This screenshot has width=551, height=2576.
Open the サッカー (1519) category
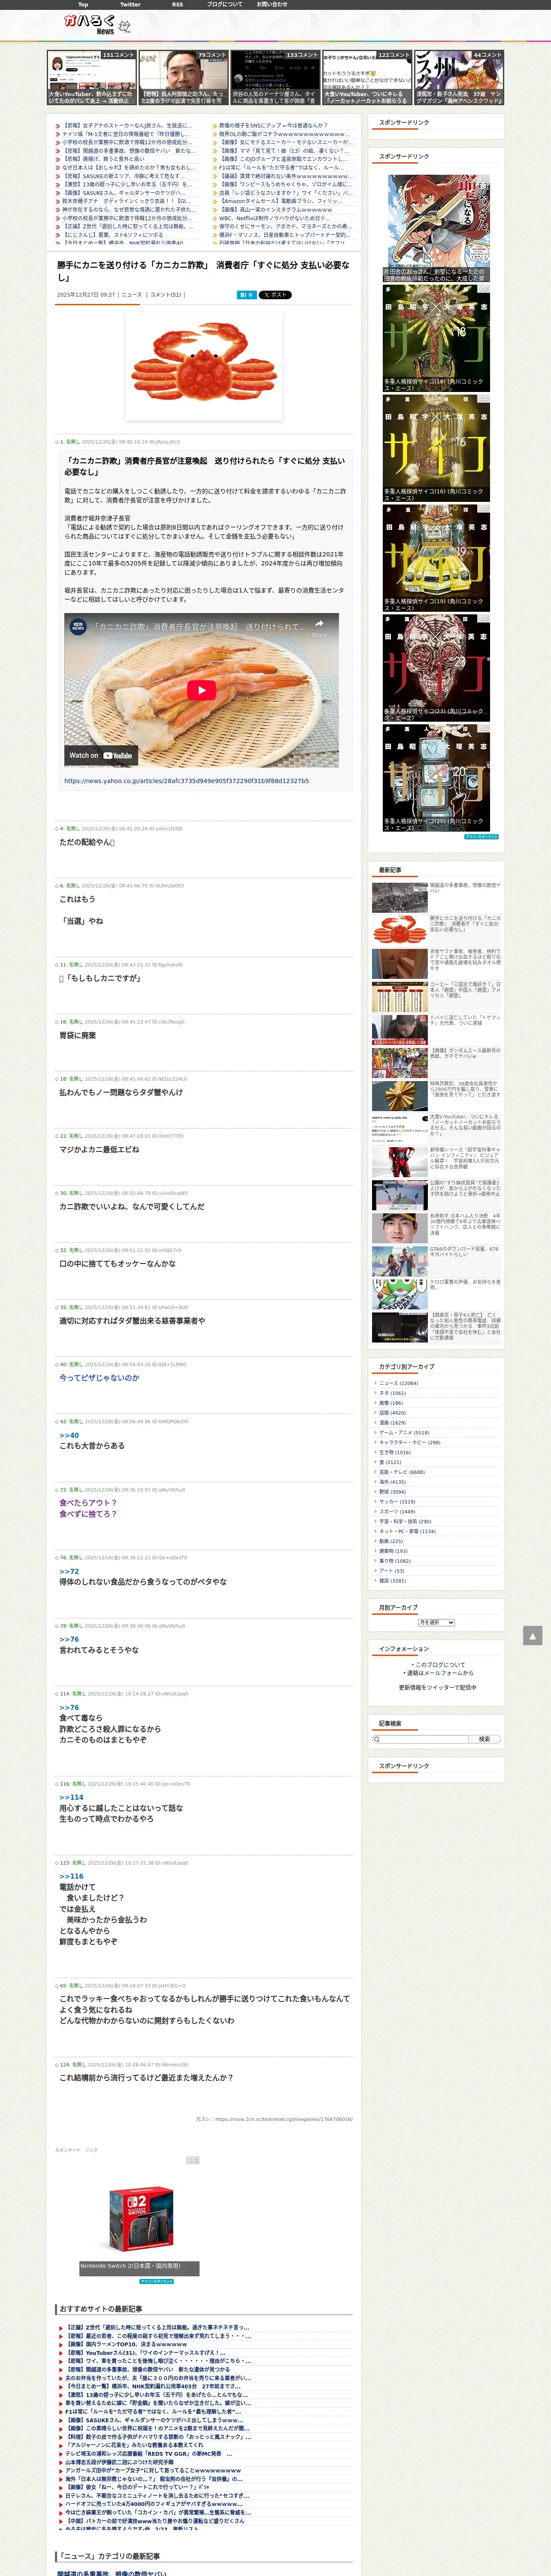(x=397, y=1502)
